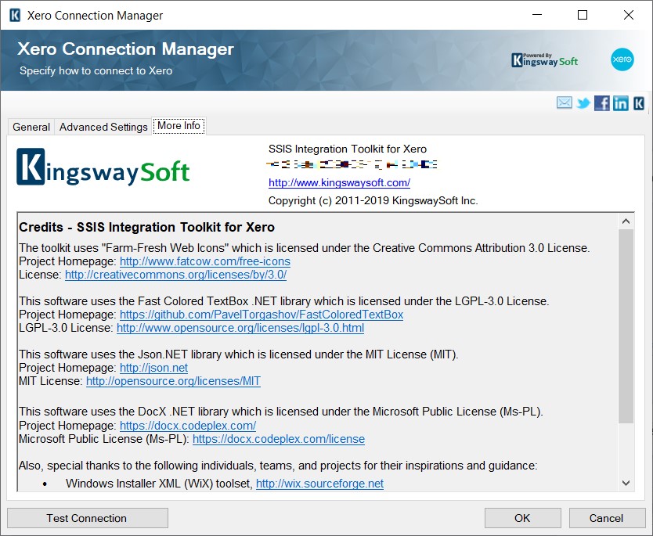The height and width of the screenshot is (536, 653).
Task: Visit the json.net homepage link
Action: (x=153, y=368)
